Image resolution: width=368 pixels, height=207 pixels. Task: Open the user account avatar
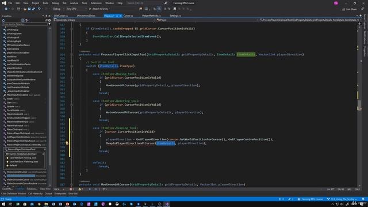[x=336, y=3]
